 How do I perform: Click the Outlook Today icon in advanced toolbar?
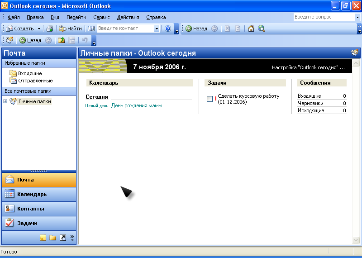[x=10, y=40]
